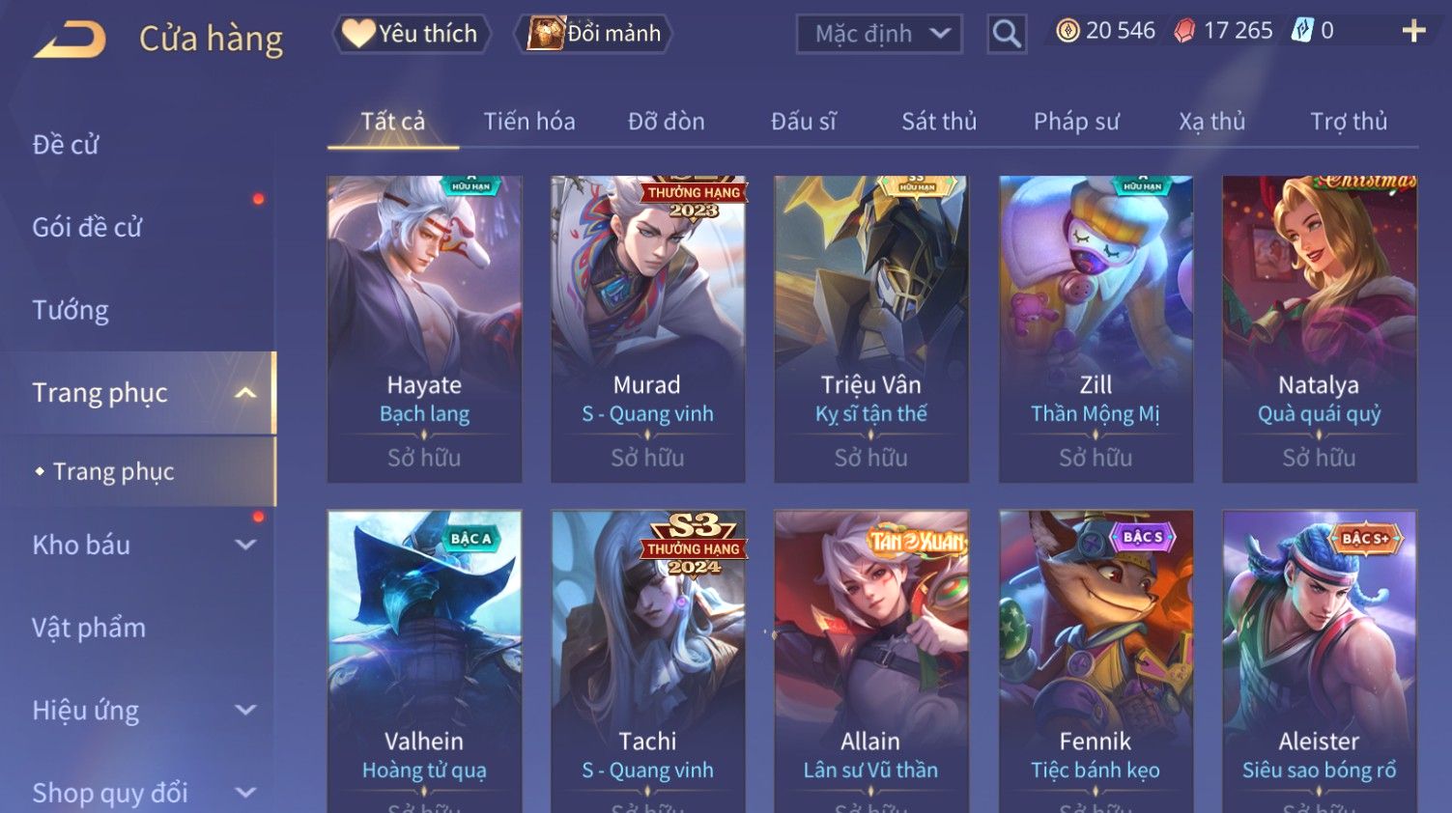Select the Hayate Bạch lang skin card
The width and height of the screenshot is (1452, 813).
click(424, 329)
